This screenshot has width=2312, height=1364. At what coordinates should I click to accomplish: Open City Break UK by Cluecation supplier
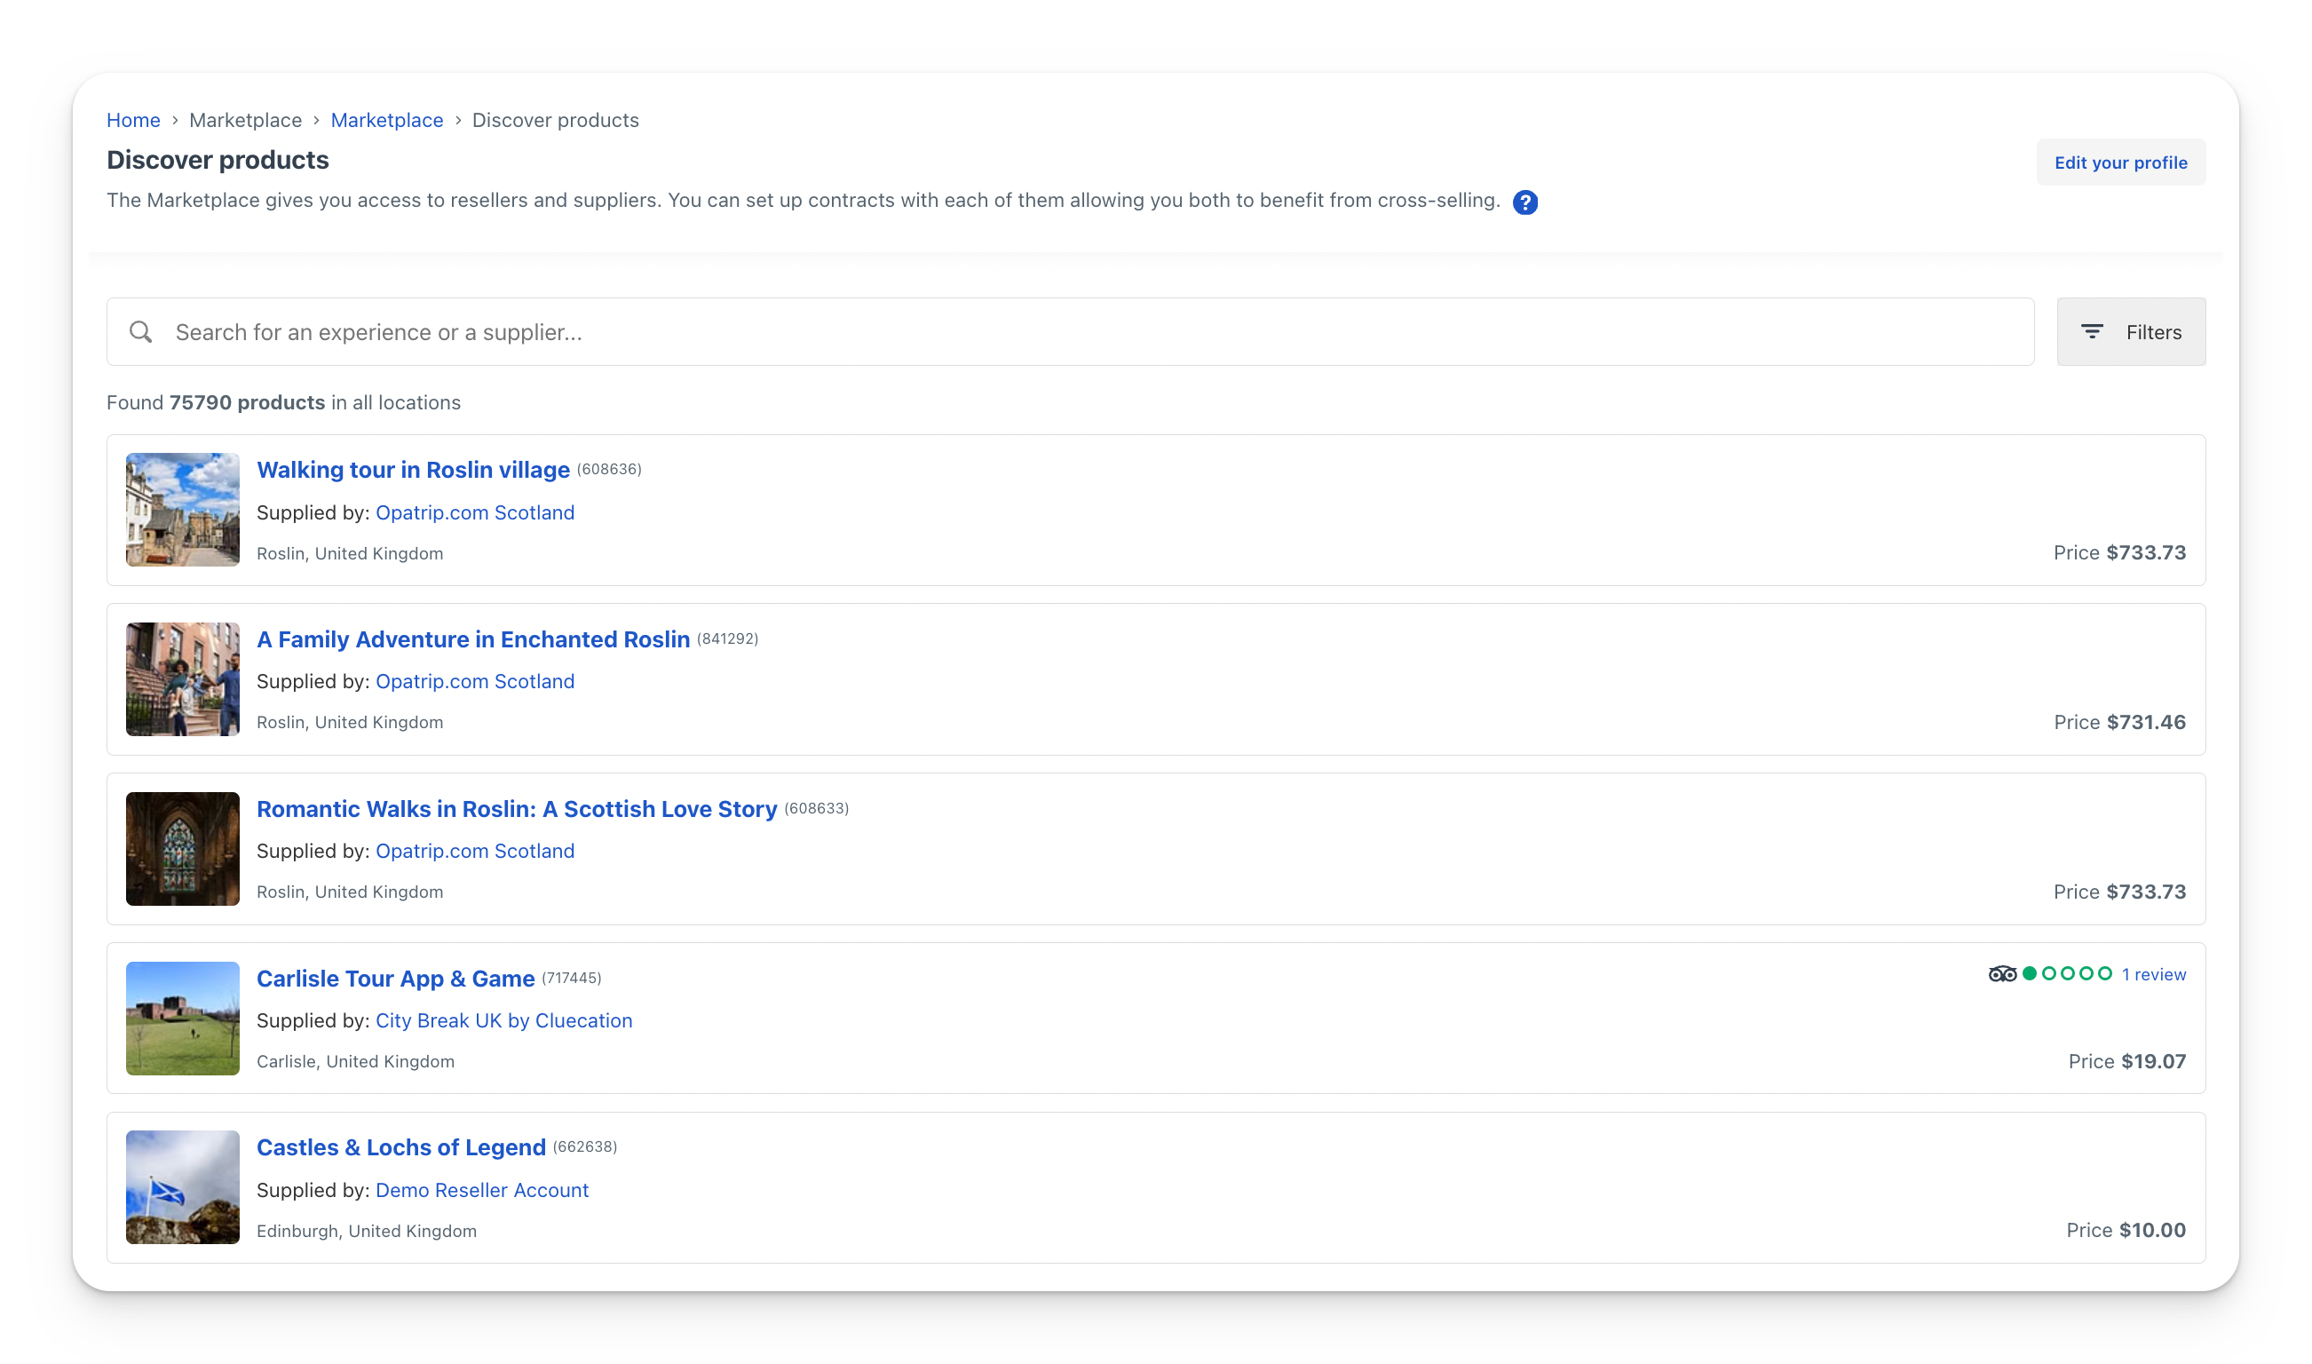504,1021
